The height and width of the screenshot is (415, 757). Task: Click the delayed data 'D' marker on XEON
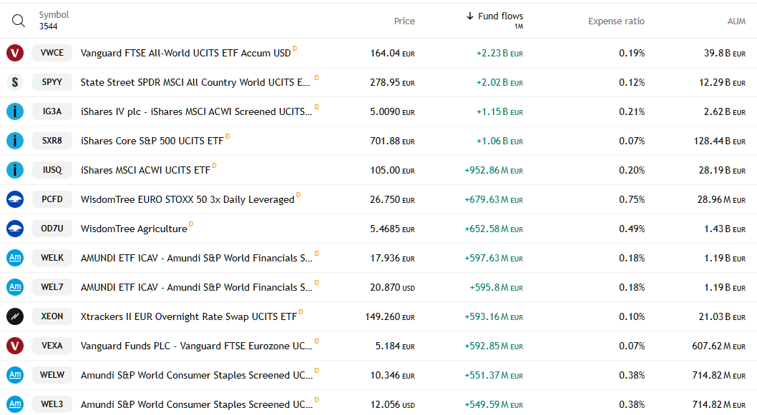click(301, 312)
